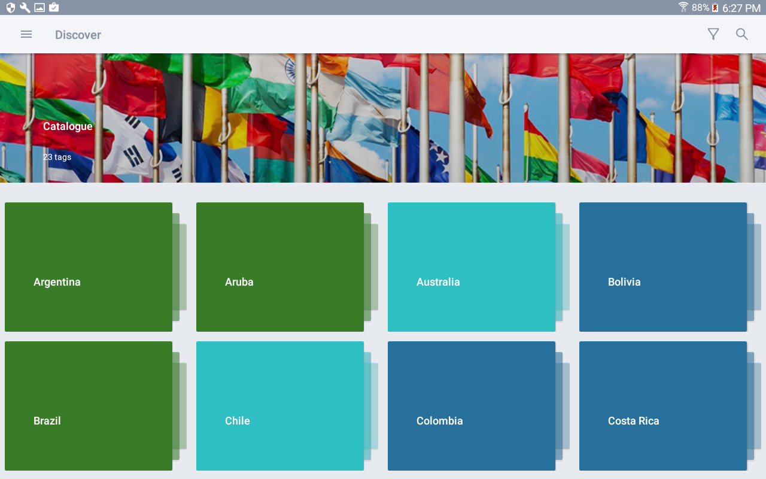Tap the filter funnel icon

click(x=713, y=34)
